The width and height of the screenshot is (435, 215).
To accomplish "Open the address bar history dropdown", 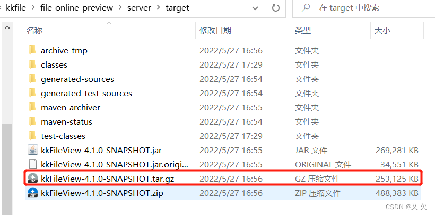I will 255,8.
